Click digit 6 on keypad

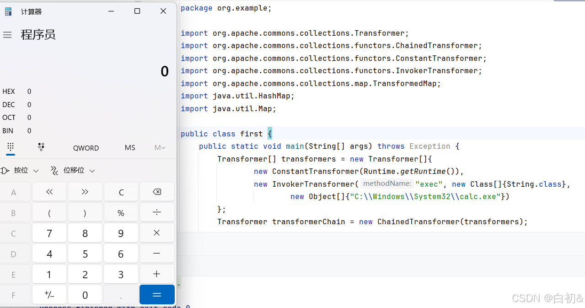121,254
